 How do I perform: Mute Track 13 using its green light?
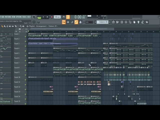(x=25, y=94)
